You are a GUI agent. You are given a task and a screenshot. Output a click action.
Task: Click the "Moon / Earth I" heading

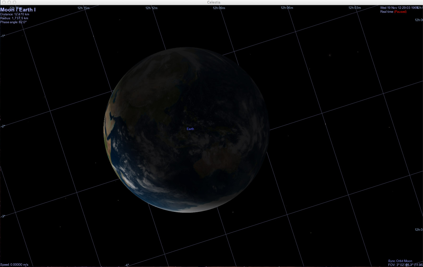point(18,10)
